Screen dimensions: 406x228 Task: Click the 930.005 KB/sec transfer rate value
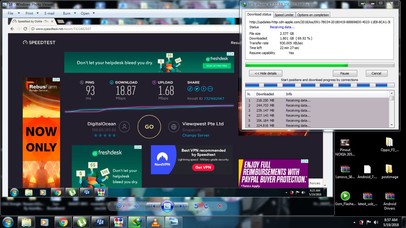[291, 43]
